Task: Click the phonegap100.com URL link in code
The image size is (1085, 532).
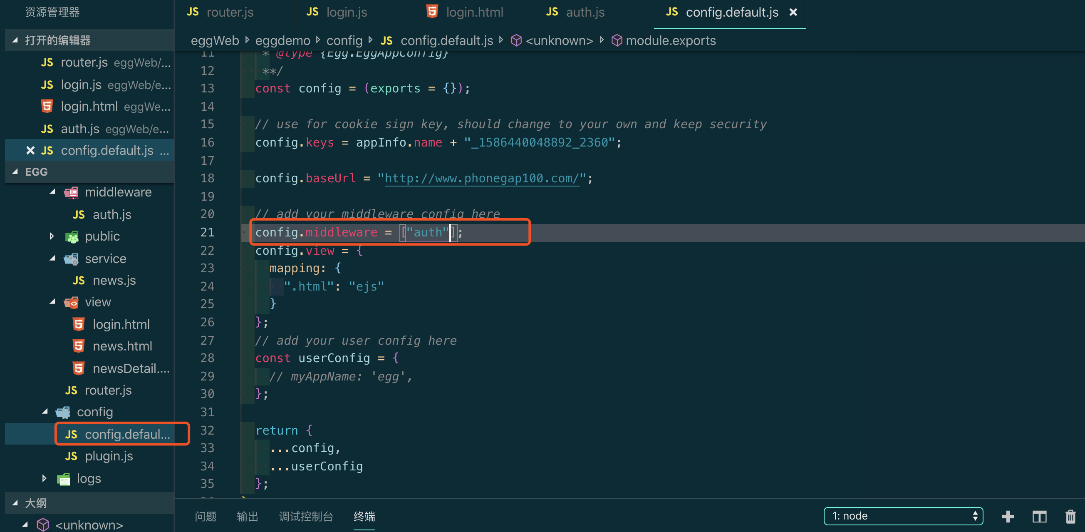Action: 481,178
